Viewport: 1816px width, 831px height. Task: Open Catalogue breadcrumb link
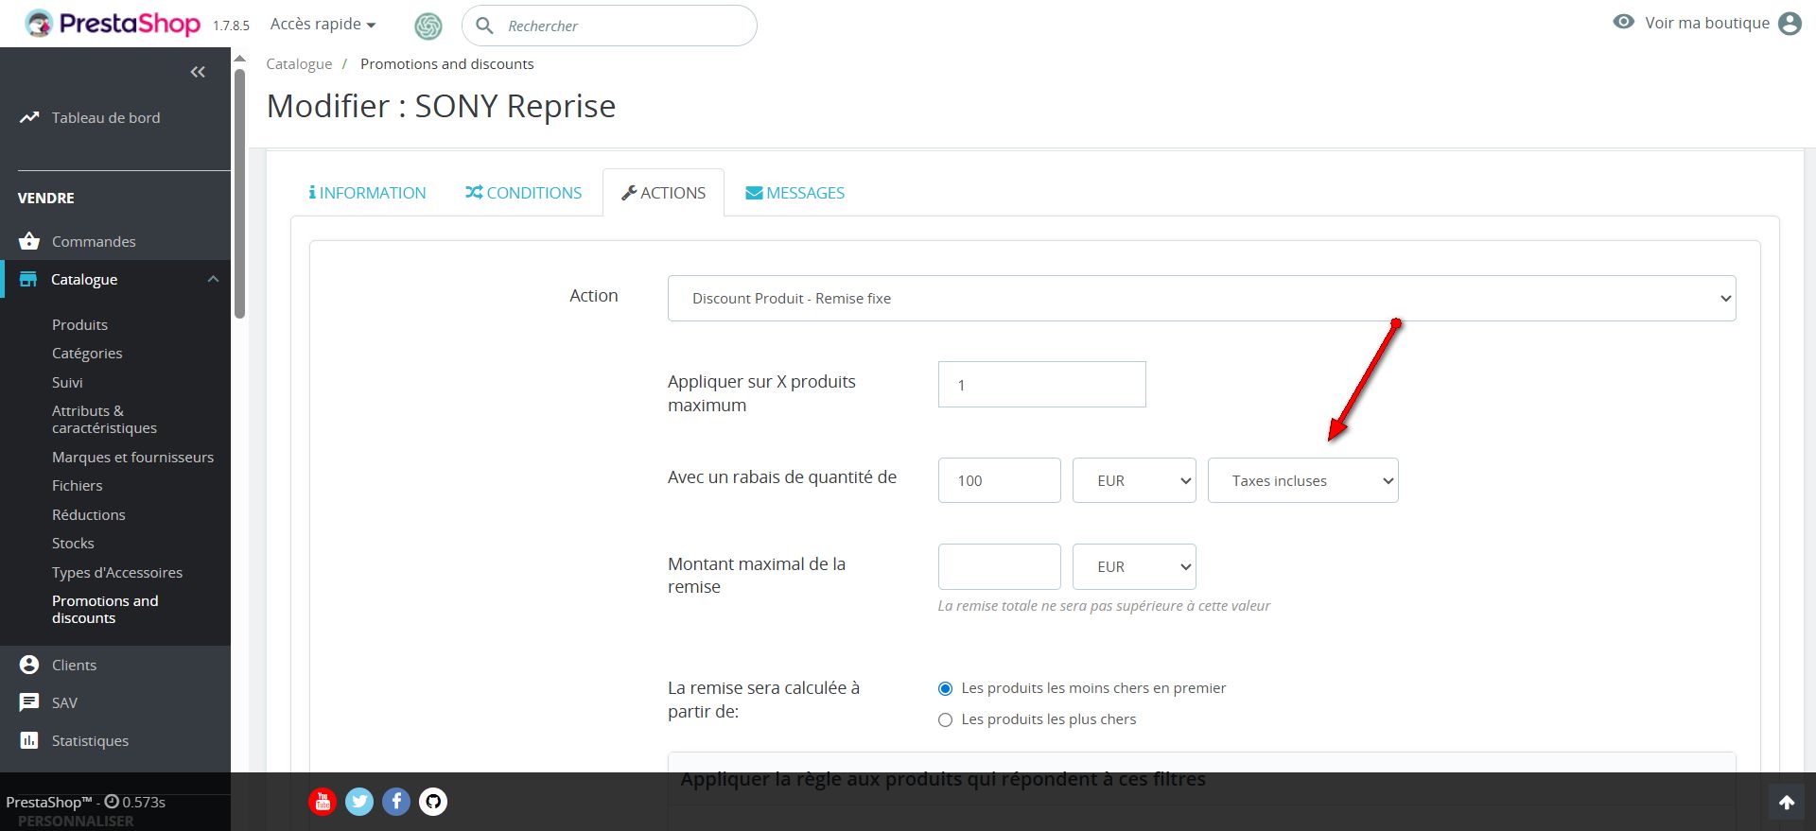click(x=299, y=64)
